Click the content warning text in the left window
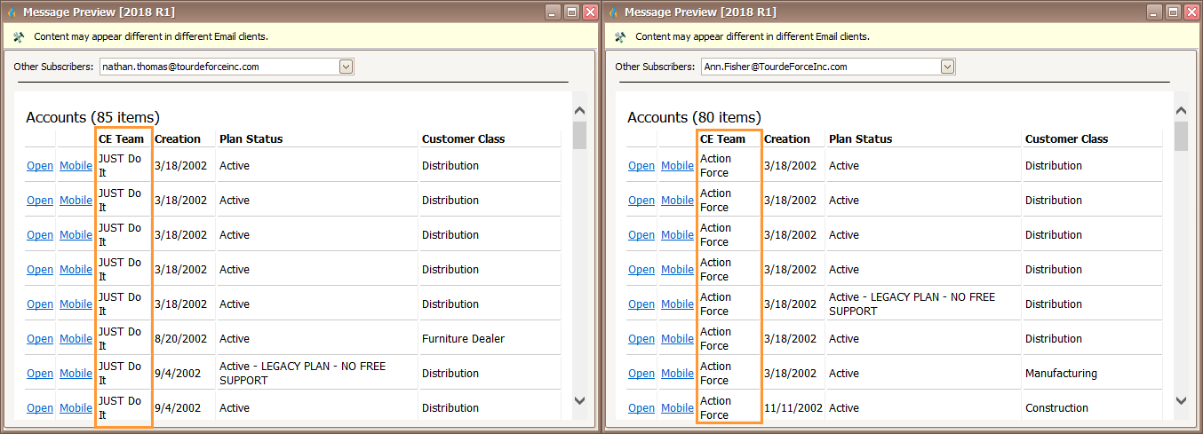Viewport: 1203px width, 434px height. 151,36
